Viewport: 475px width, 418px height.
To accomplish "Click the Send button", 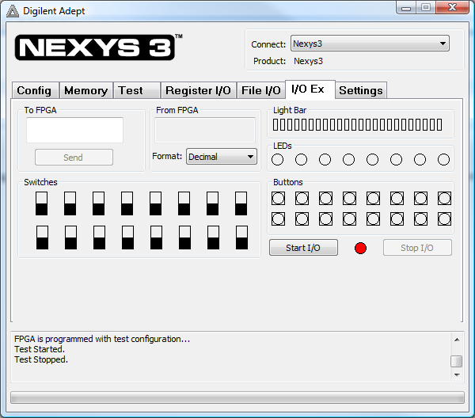I will tap(74, 158).
